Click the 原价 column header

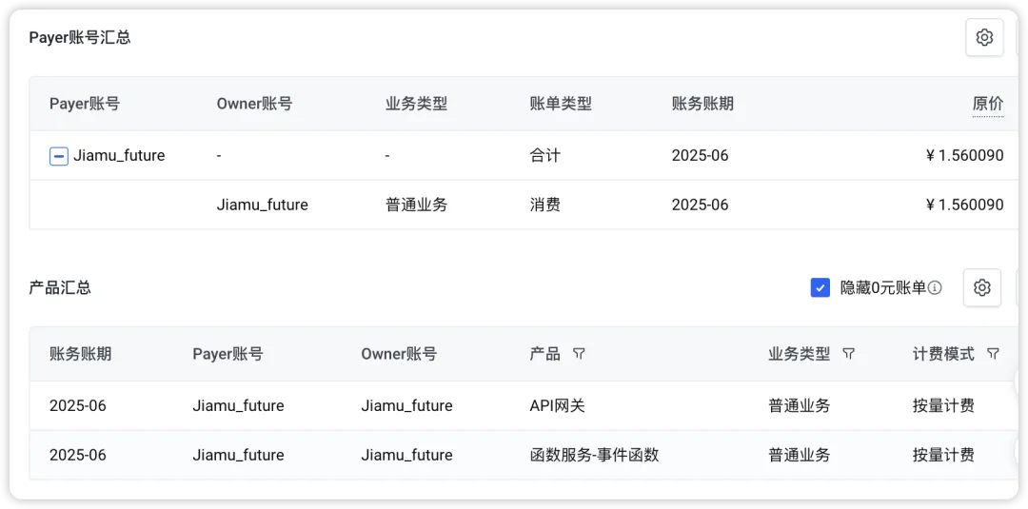[x=987, y=104]
